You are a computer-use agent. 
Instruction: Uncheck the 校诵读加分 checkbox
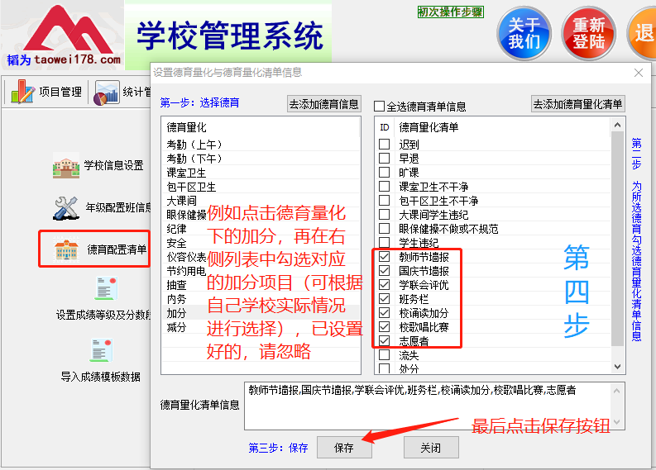pyautogui.click(x=384, y=313)
